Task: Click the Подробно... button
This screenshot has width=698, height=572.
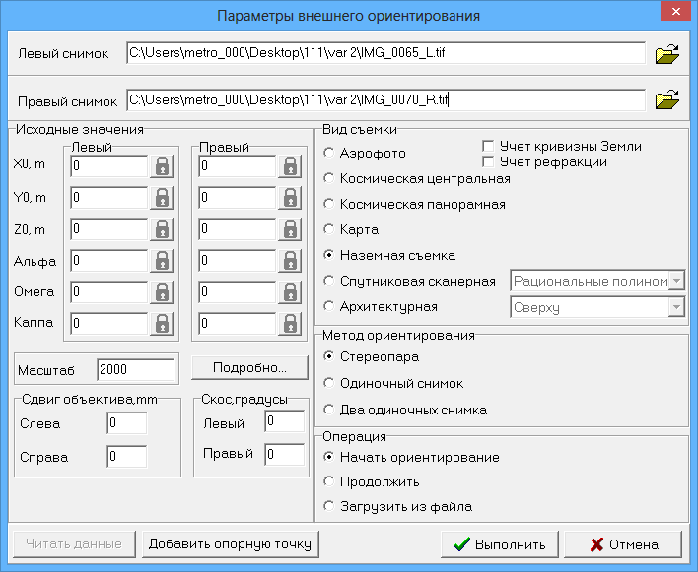Action: click(249, 367)
